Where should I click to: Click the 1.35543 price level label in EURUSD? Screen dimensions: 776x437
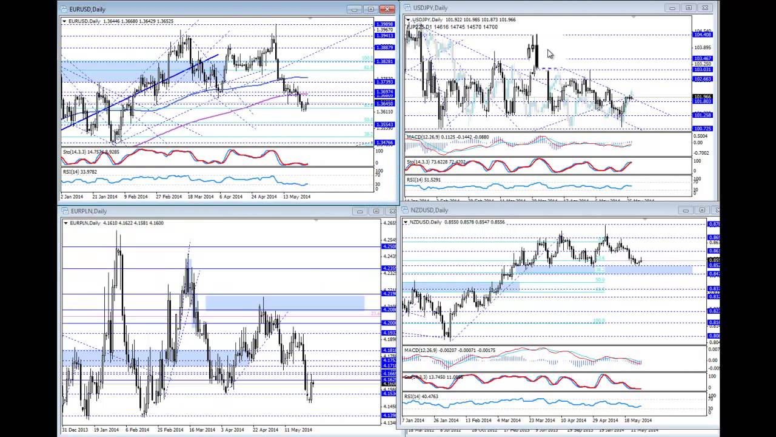384,124
